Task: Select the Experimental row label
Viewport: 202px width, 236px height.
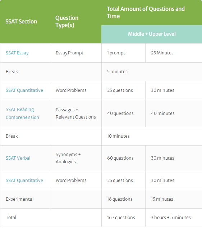Action: click(x=19, y=199)
